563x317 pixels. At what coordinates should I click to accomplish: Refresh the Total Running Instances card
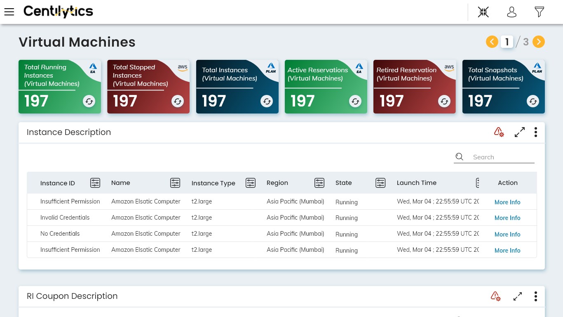coord(89,101)
